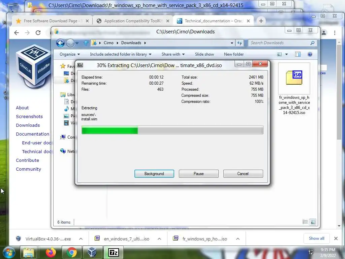Close the Free Software Download Page tab
This screenshot has height=259, width=345.
point(87,21)
